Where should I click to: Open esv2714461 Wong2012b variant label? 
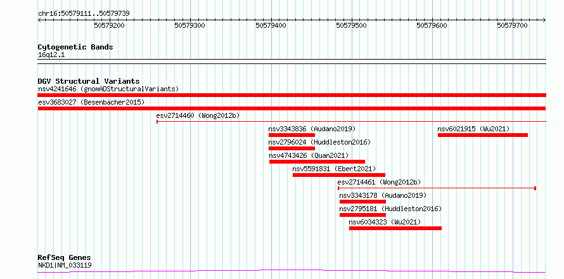pos(379,182)
